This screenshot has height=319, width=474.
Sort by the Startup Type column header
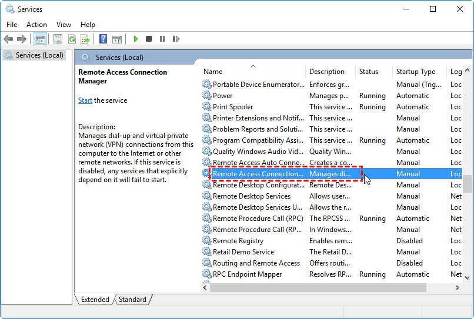click(x=419, y=72)
